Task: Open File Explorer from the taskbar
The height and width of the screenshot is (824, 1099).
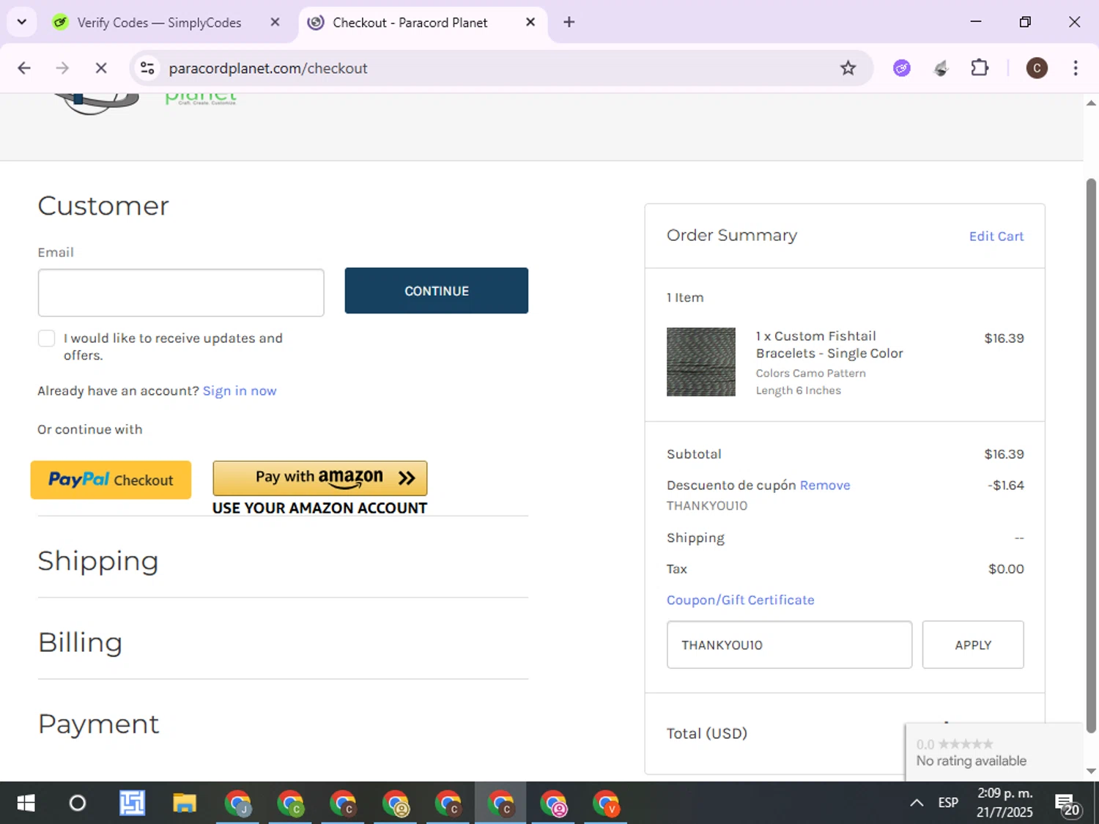Action: point(185,803)
